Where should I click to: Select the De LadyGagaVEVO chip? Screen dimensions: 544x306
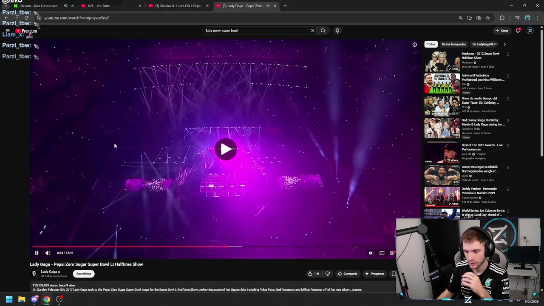pos(484,44)
